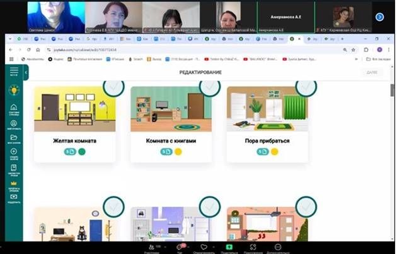Select the Желтая комната room thumbnail
This screenshot has width=397, height=254.
tap(74, 109)
